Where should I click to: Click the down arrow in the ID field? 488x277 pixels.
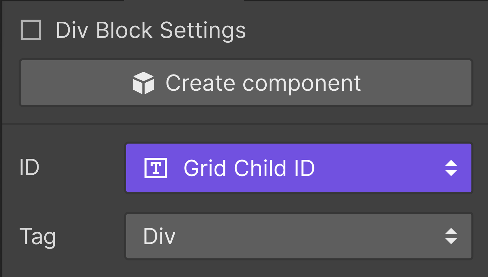click(451, 173)
